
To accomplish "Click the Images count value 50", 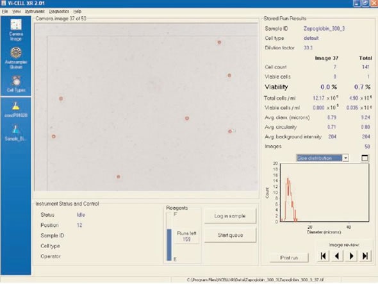I will pos(367,146).
